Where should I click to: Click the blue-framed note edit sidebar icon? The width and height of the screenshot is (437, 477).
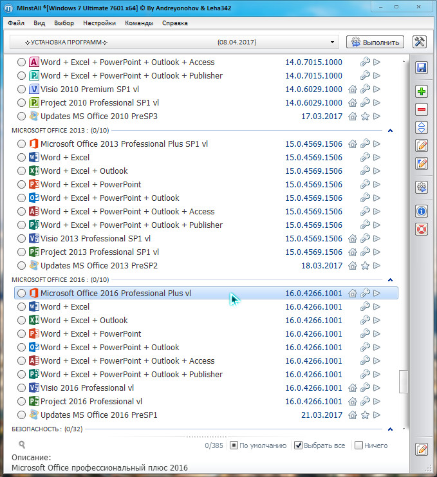[x=422, y=164]
